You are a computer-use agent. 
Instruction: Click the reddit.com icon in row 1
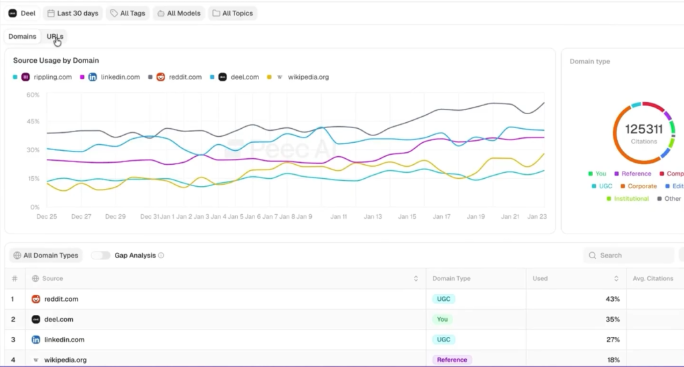36,299
